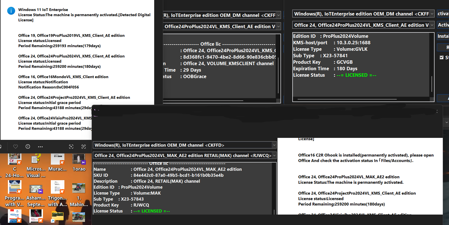
Task: Expand the Windows IoTEnterprise dropdown in the top-right window
Action: [x=432, y=14]
